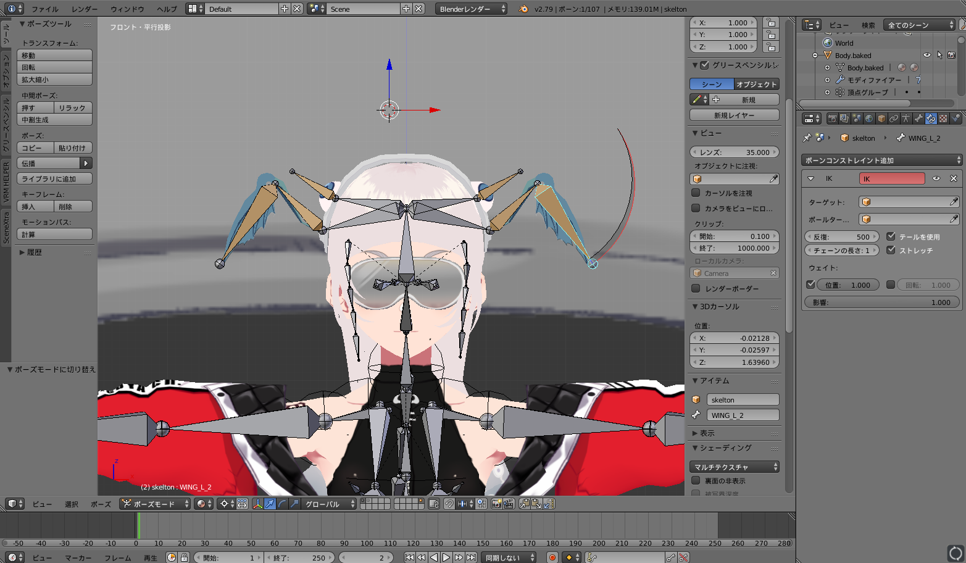The image size is (966, 563).
Task: Select the Bone Constraints properties tab
Action: click(931, 119)
